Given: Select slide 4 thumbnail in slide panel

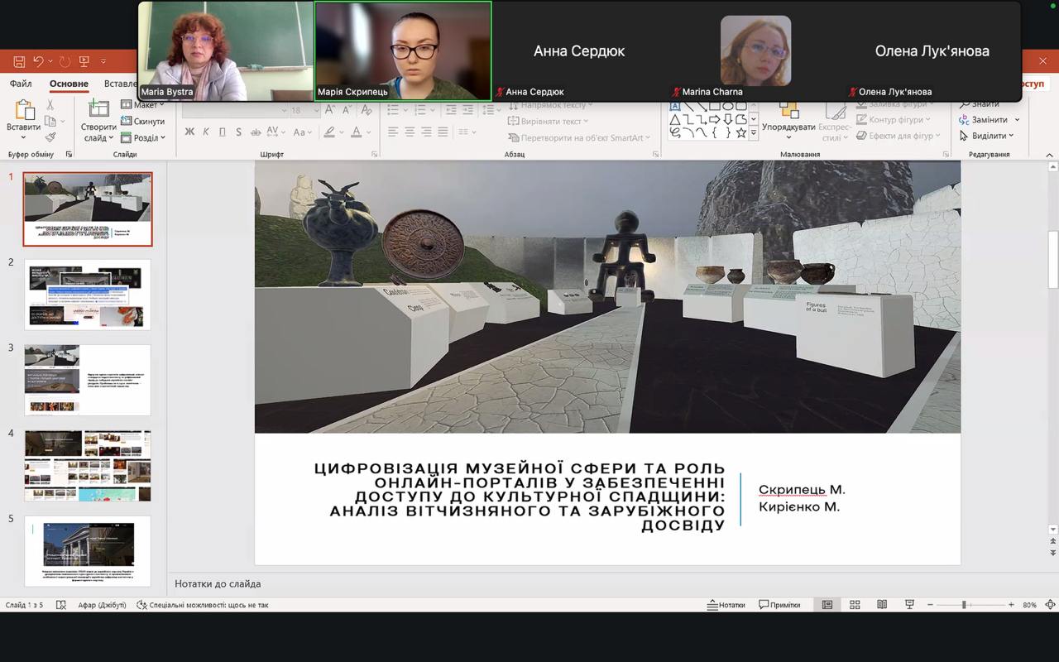Looking at the screenshot, I should coord(88,465).
